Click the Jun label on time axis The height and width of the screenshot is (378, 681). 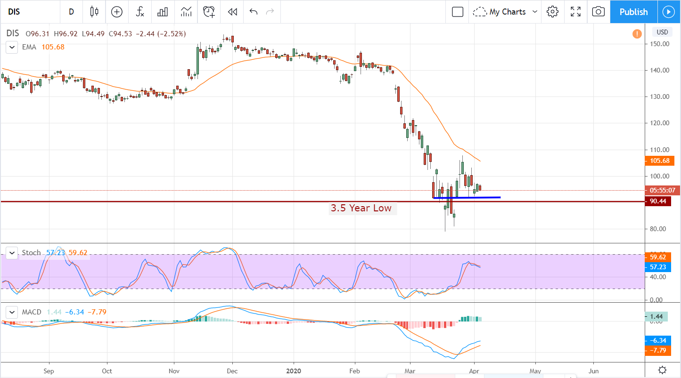(x=594, y=370)
